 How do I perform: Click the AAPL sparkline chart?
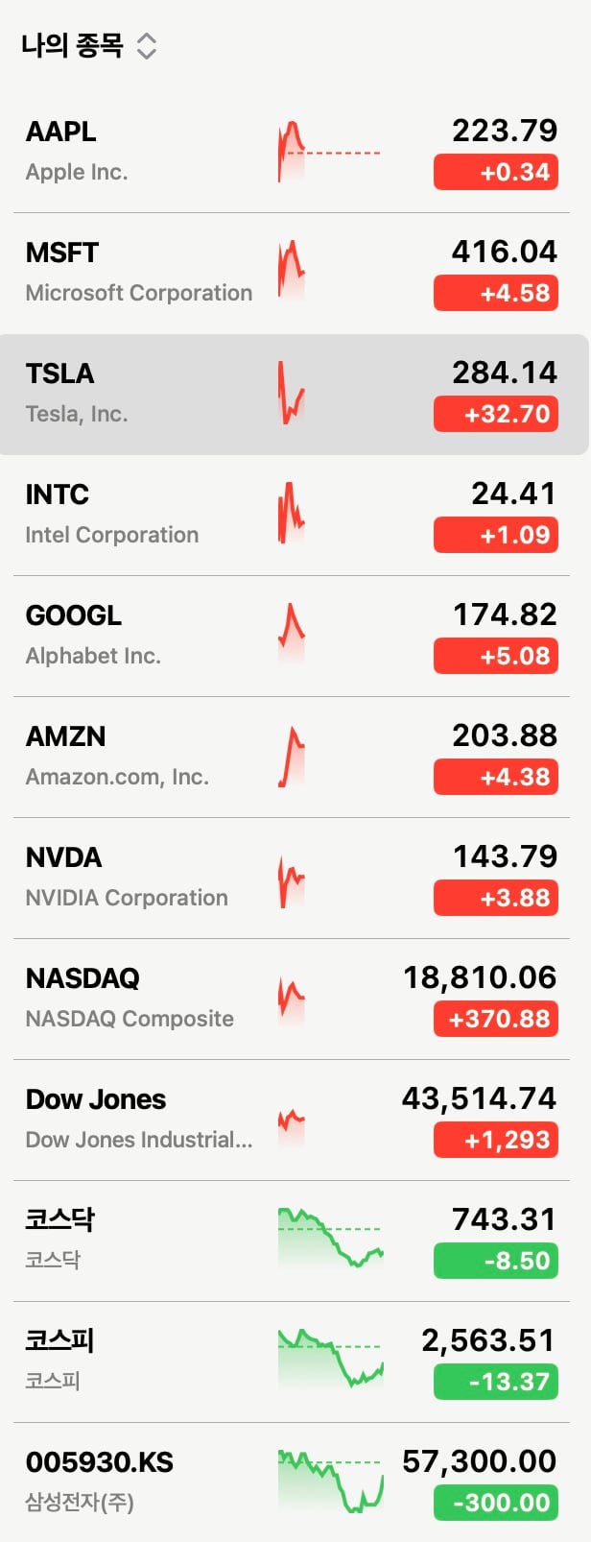point(329,152)
